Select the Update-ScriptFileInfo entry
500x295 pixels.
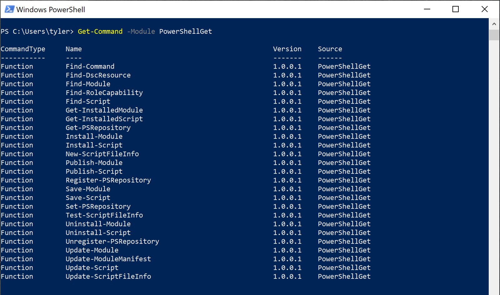click(x=108, y=277)
